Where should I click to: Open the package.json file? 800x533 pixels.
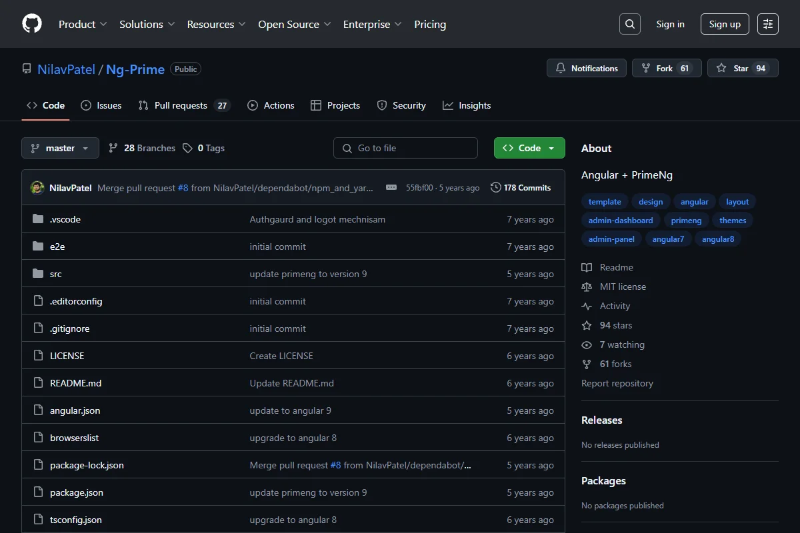click(x=77, y=492)
